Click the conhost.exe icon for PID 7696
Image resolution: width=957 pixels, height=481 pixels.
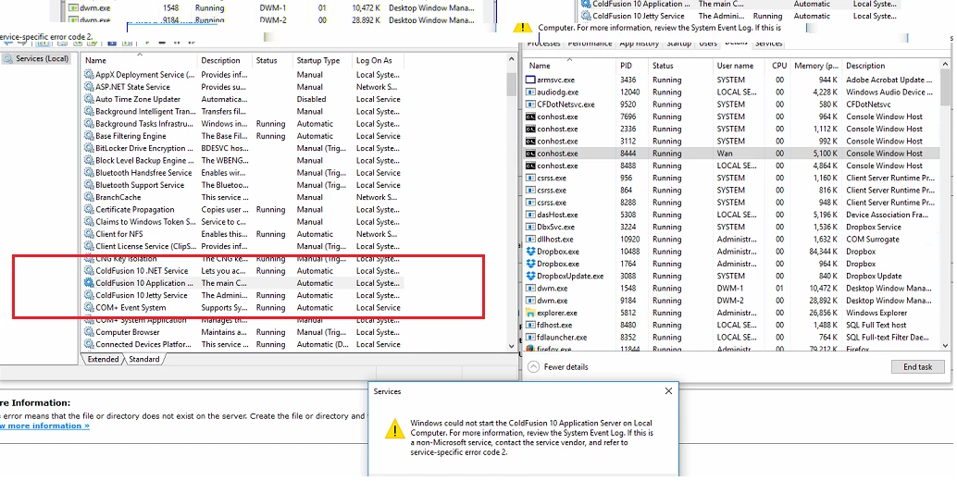[530, 117]
